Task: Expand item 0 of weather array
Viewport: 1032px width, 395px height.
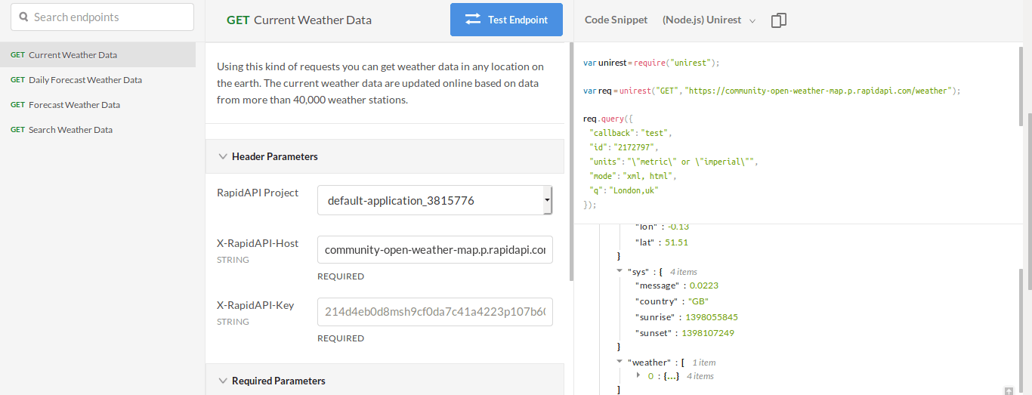Action: (x=638, y=375)
